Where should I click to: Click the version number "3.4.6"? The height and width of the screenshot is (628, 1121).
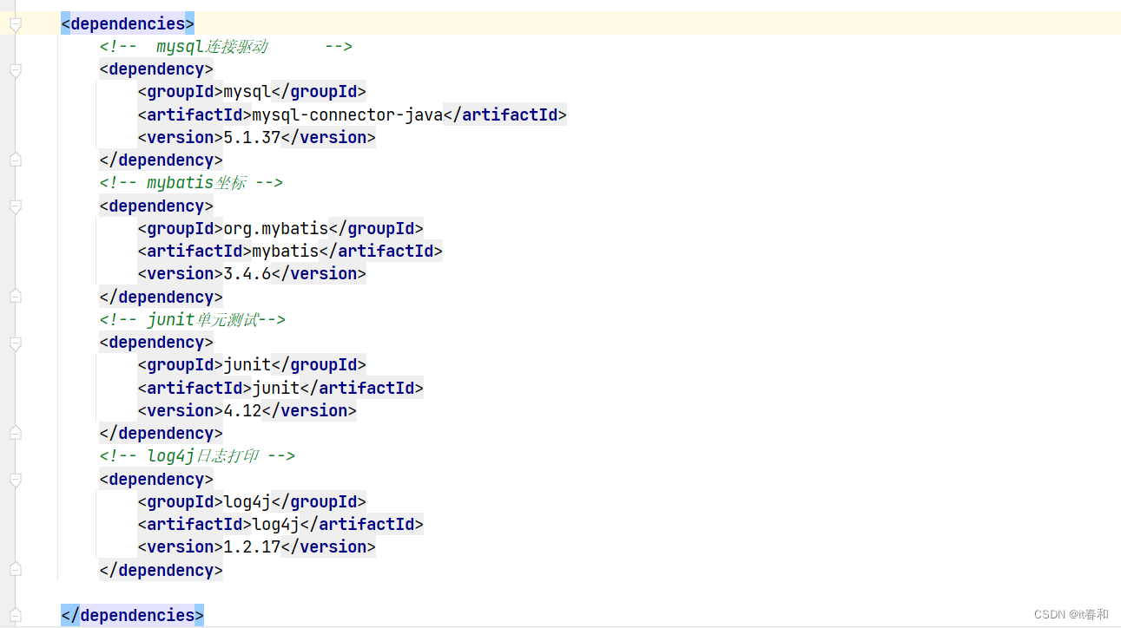(x=247, y=274)
